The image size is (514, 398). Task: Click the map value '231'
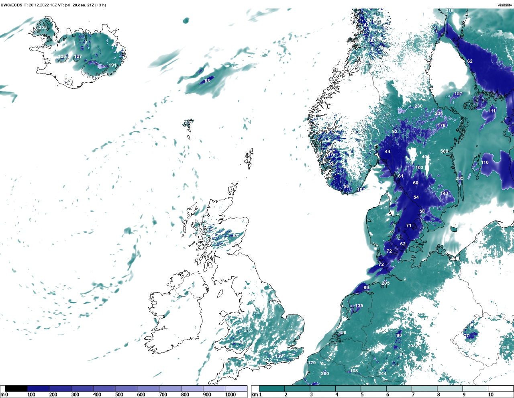click(x=439, y=113)
